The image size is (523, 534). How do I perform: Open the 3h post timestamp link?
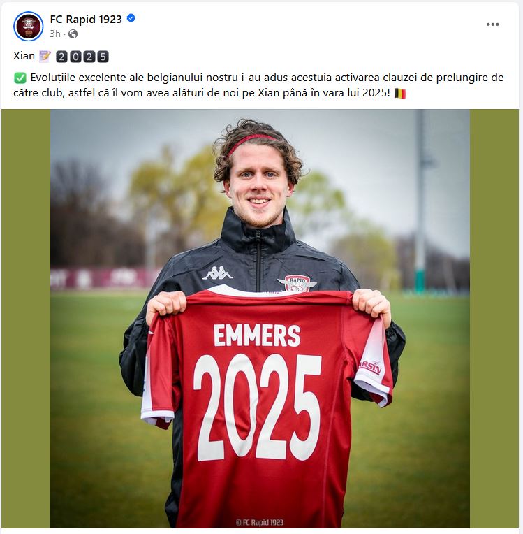tap(54, 34)
